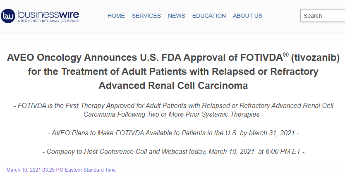The image size is (345, 177).
Task: Click 'Carcinoma Following Two or More Prior' line
Action: [173, 114]
